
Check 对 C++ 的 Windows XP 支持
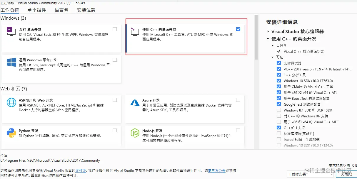click(x=279, y=116)
